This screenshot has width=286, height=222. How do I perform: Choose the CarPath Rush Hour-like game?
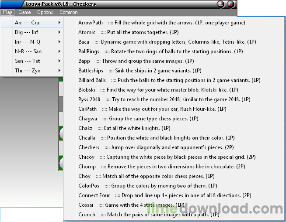tap(174, 109)
